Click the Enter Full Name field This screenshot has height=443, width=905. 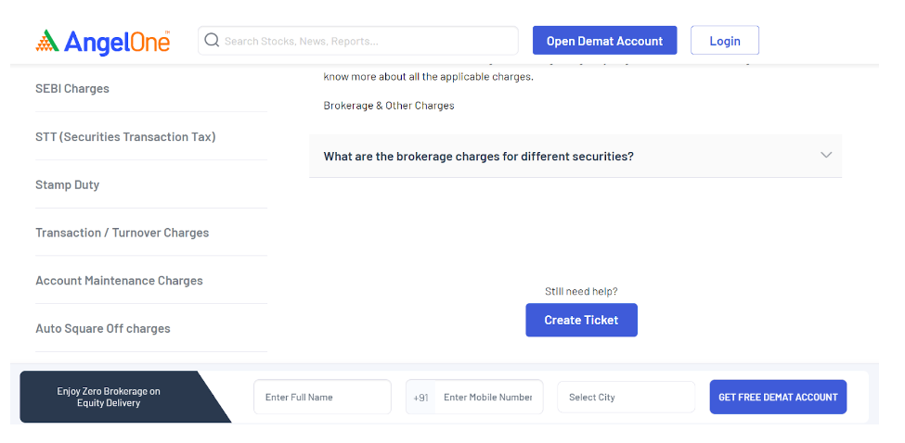click(x=322, y=397)
